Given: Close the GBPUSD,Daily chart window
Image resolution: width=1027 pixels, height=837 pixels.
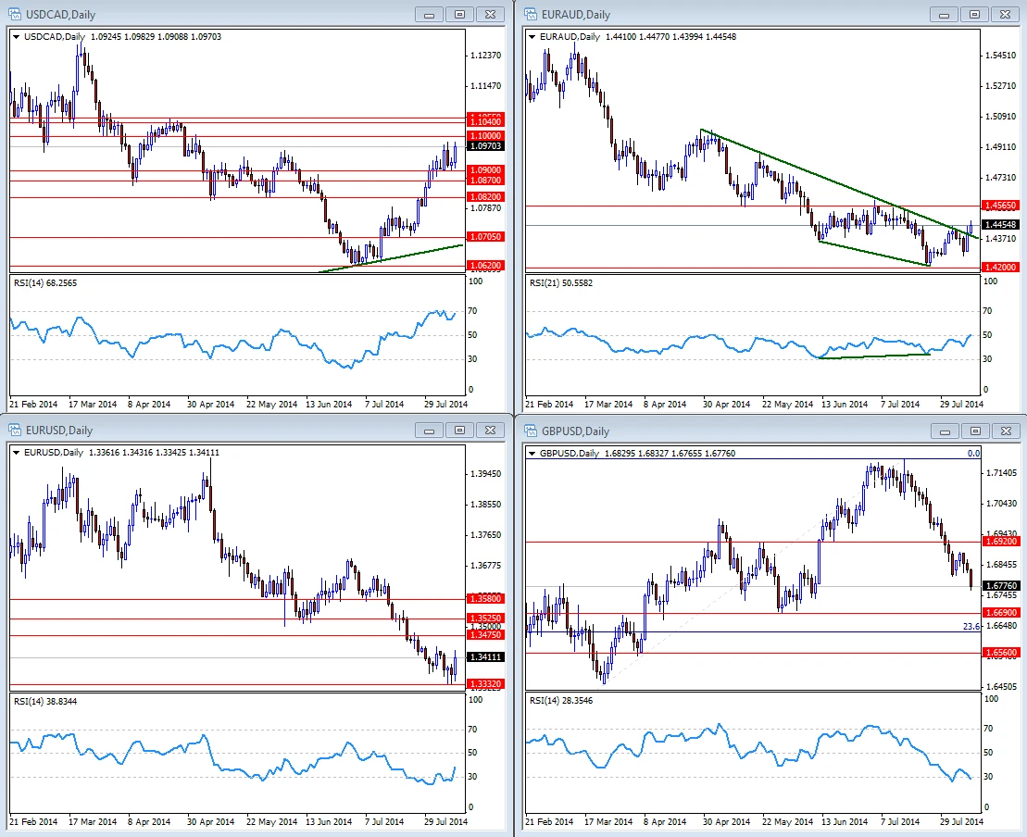Looking at the screenshot, I should [1006, 431].
